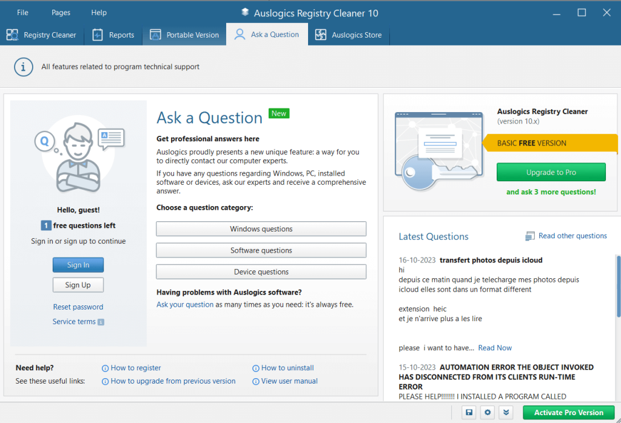Follow the Ask your question link
Image resolution: width=621 pixels, height=423 pixels.
[x=185, y=305]
